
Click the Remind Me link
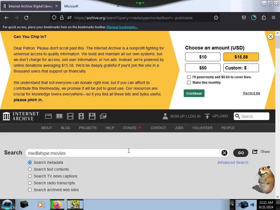[252, 93]
